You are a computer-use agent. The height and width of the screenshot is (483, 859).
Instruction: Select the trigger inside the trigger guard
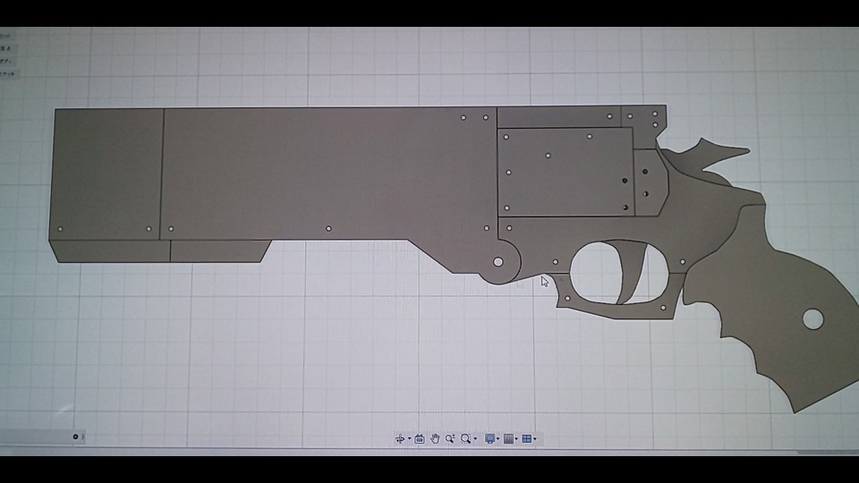(x=634, y=272)
